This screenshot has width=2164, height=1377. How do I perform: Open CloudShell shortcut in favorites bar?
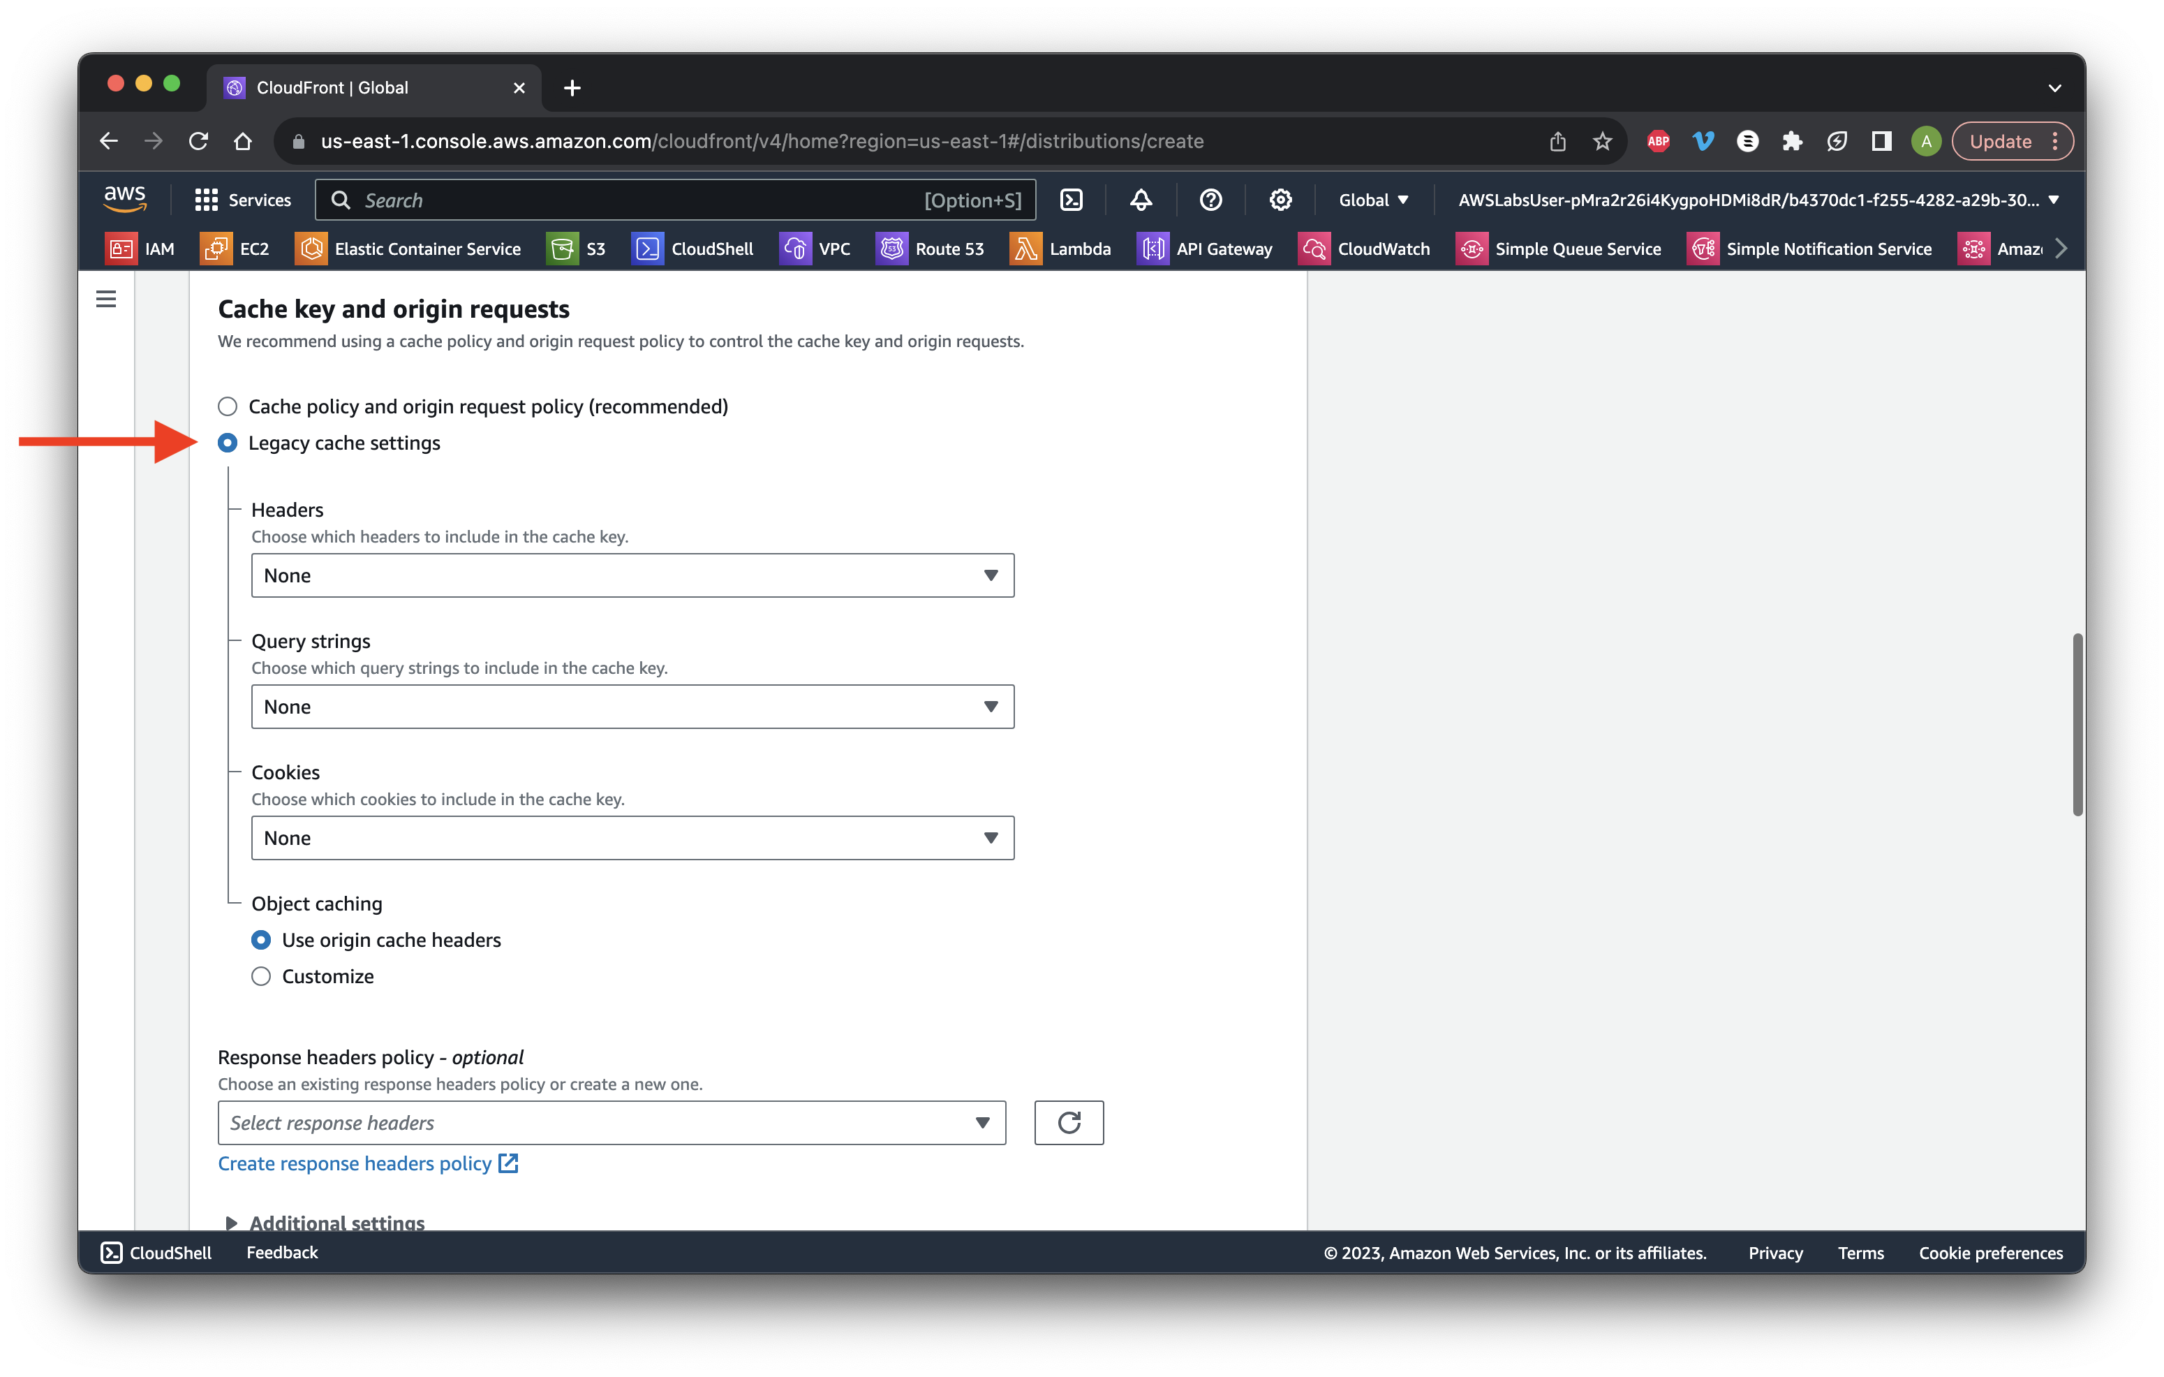(x=693, y=249)
